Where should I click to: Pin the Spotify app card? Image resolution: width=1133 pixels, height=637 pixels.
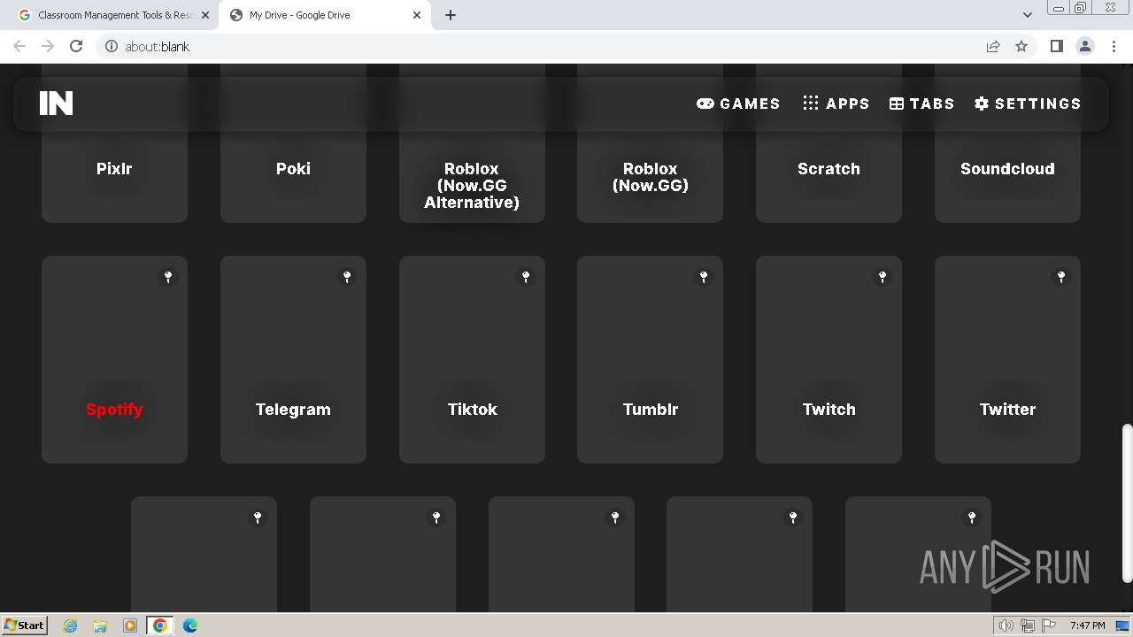[x=168, y=277]
